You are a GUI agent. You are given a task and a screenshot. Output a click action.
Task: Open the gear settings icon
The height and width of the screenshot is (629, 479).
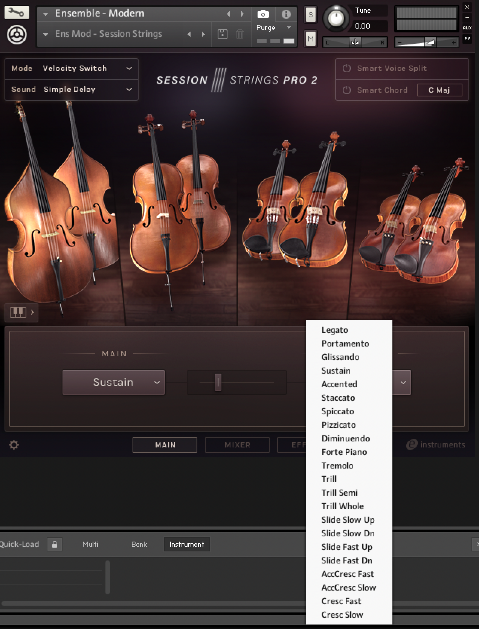pos(14,445)
